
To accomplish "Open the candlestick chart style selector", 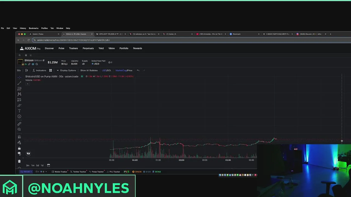I will pyautogui.click(x=27, y=70).
